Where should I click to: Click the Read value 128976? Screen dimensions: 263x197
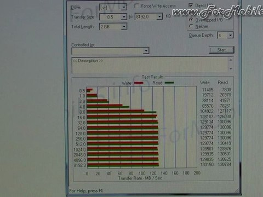point(225,149)
